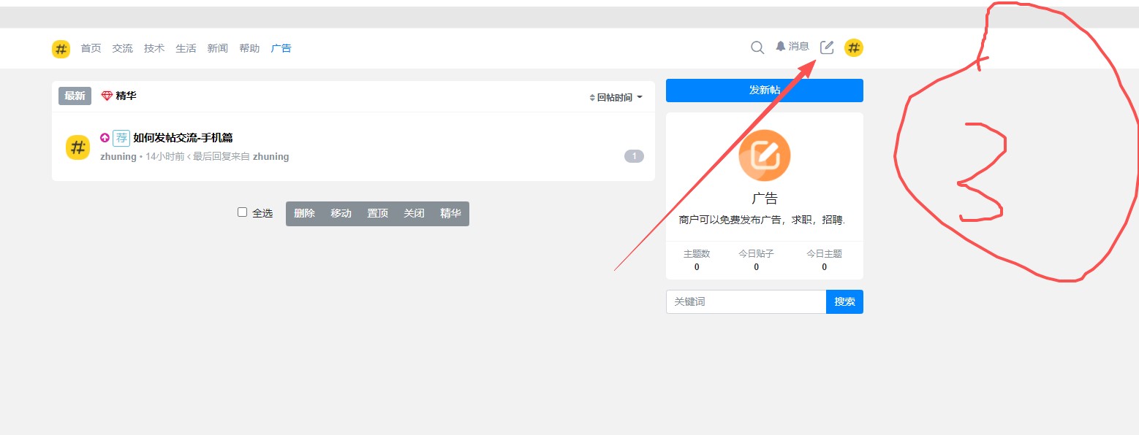1139x435 pixels.
Task: Click the 搜索 button
Action: (844, 302)
